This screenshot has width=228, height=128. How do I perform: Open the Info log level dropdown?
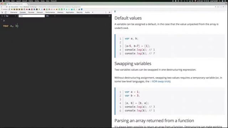tap(51, 16)
